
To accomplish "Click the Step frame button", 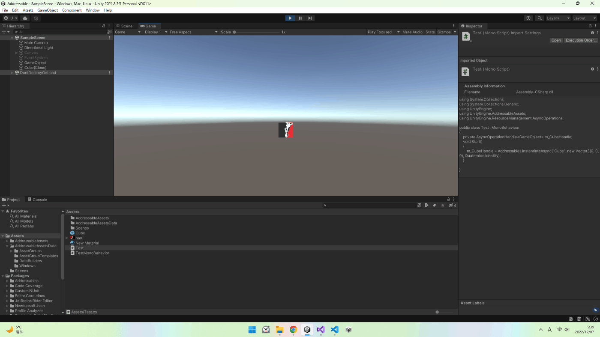I will pos(310,18).
